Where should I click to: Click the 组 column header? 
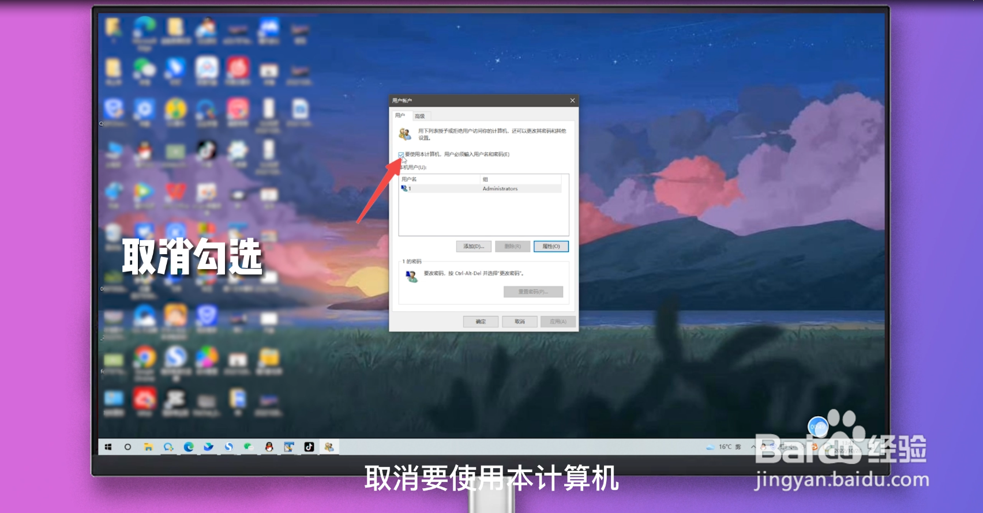[x=521, y=179]
